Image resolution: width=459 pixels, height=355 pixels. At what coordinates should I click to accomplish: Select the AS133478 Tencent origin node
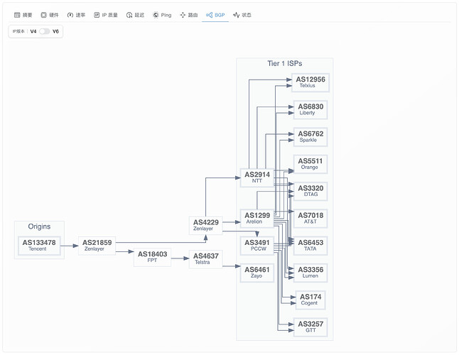point(39,246)
